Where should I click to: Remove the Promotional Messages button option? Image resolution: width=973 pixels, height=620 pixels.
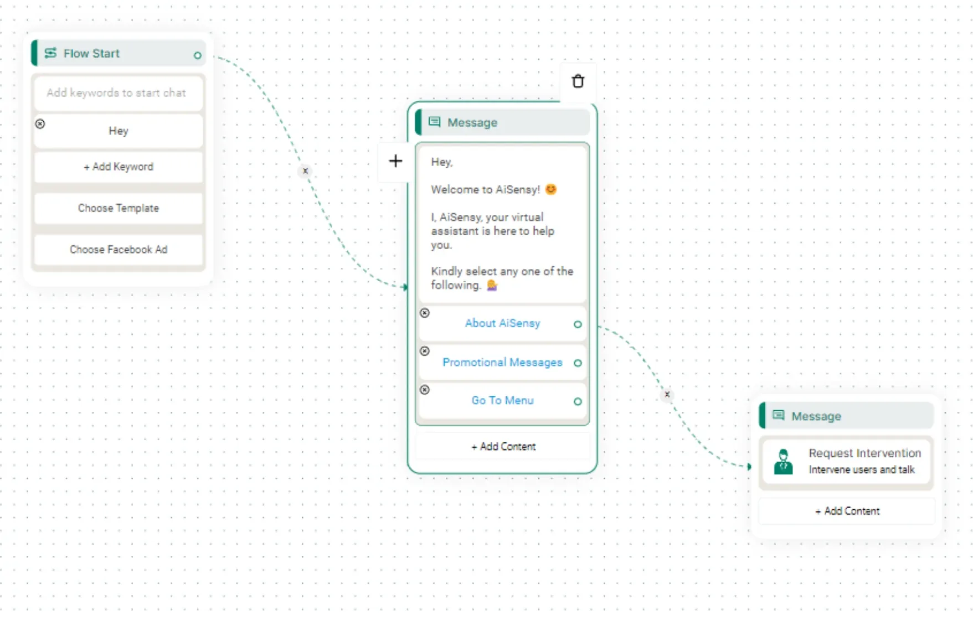point(425,351)
